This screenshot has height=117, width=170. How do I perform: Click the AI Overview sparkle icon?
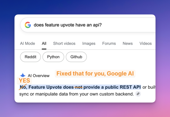[x=23, y=75]
